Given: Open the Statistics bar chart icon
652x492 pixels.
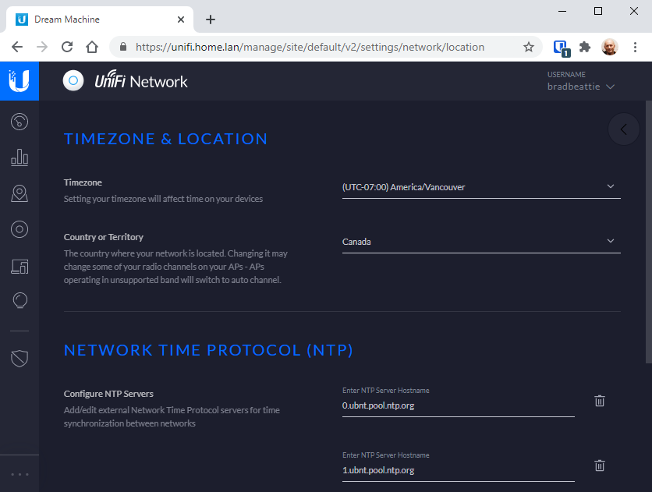Looking at the screenshot, I should (19, 158).
